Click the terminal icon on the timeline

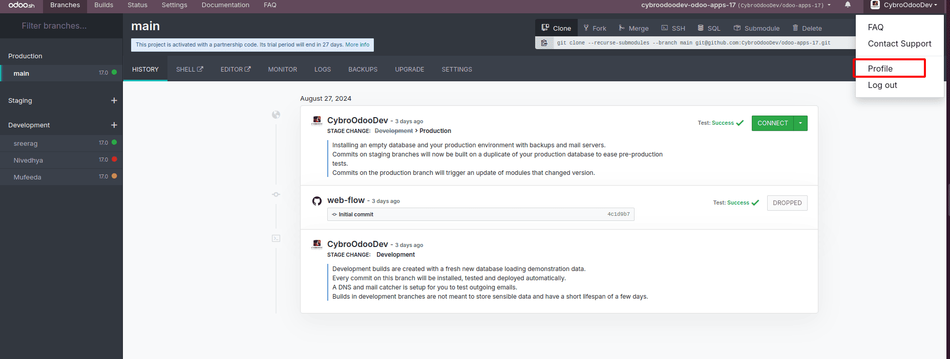[x=276, y=238]
